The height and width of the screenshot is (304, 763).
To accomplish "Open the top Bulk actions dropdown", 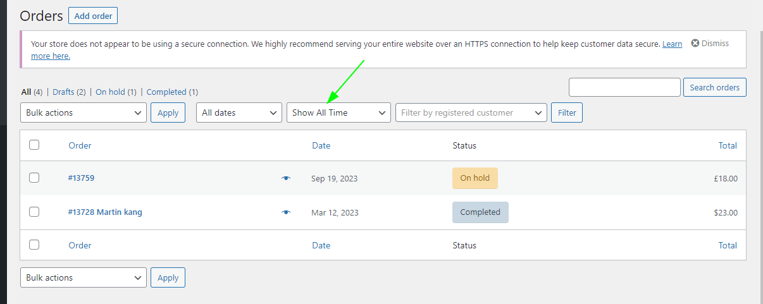I will click(84, 112).
